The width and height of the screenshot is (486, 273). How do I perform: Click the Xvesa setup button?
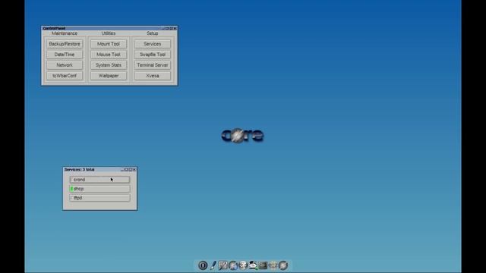[x=153, y=76]
